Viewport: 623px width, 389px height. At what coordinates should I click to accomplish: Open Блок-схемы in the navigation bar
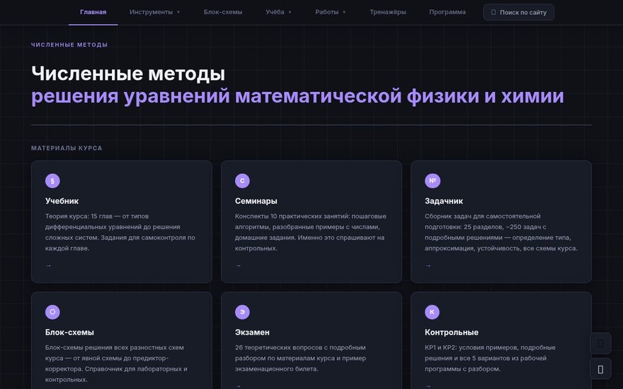point(223,12)
